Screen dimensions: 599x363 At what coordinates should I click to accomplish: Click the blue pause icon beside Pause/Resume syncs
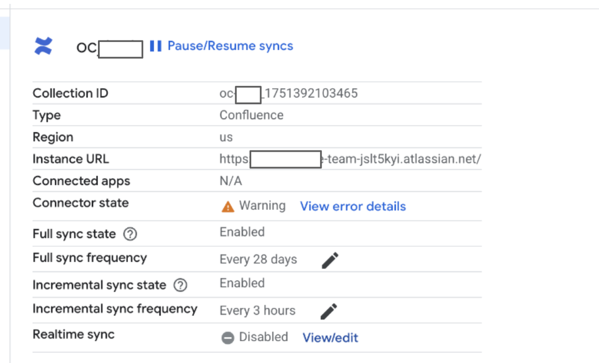coord(155,46)
